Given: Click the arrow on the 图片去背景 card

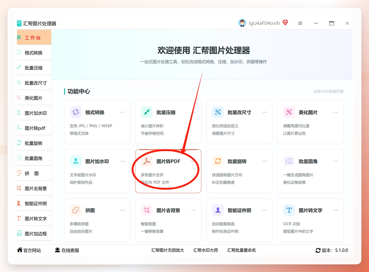Looking at the screenshot, I should [193, 210].
